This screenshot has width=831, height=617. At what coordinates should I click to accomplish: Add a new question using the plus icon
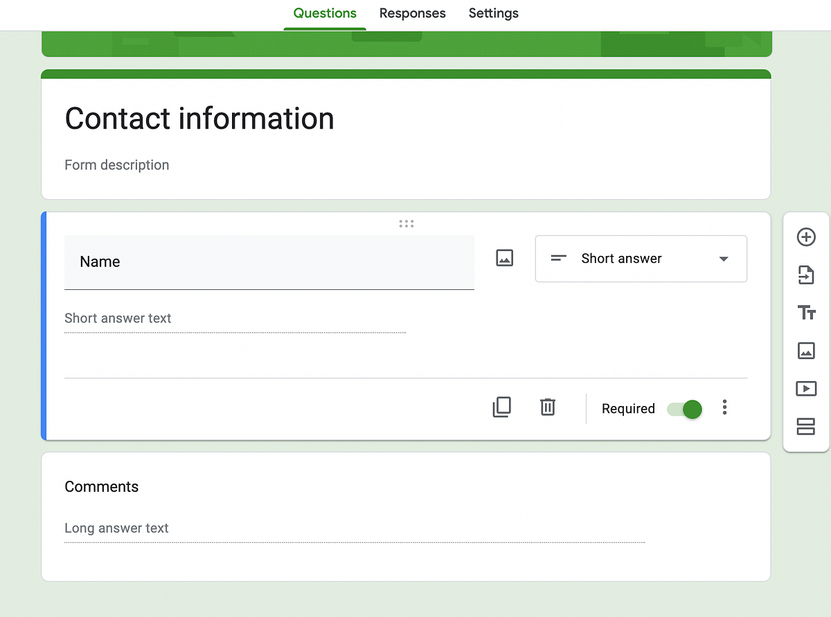806,237
